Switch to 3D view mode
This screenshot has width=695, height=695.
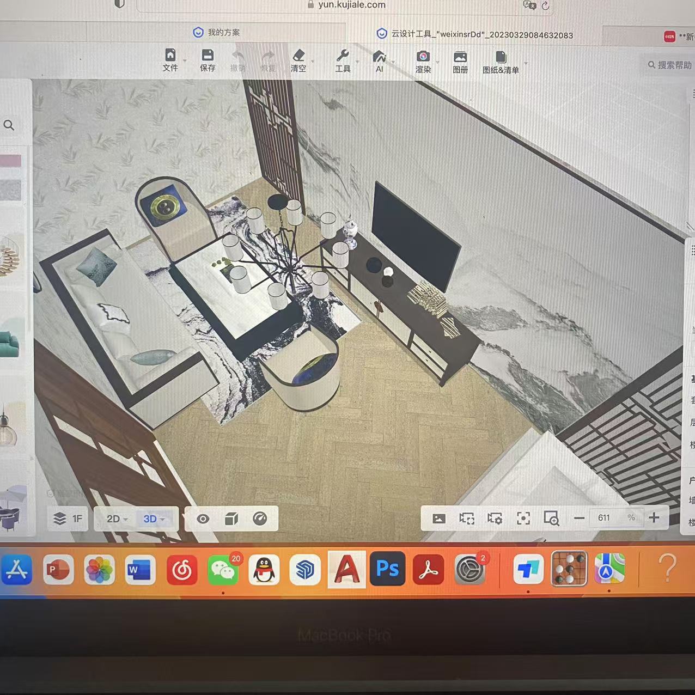point(154,519)
